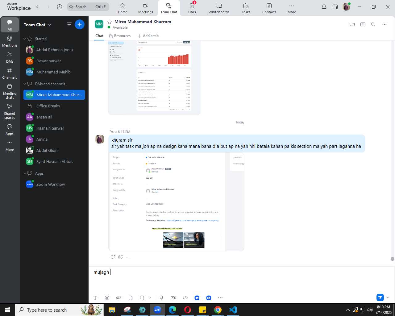395x316 pixels.
Task: Open chat with Amina
Action: [54, 139]
